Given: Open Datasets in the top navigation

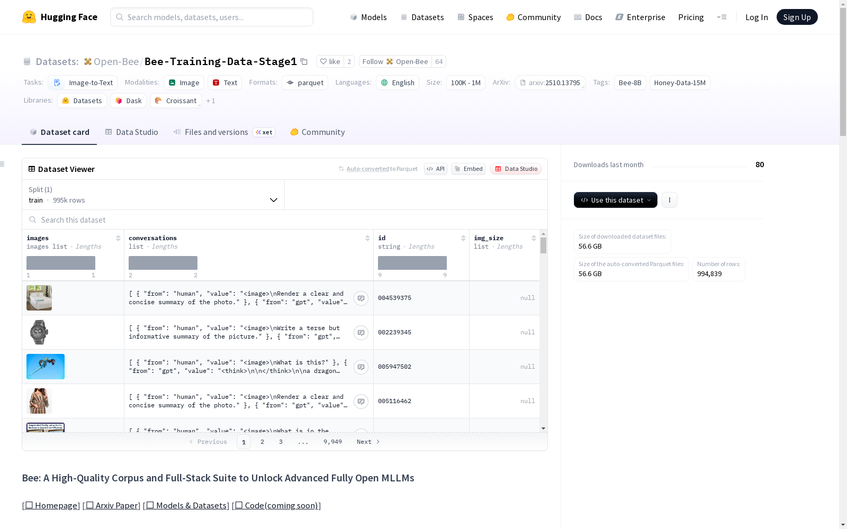Looking at the screenshot, I should tap(422, 17).
